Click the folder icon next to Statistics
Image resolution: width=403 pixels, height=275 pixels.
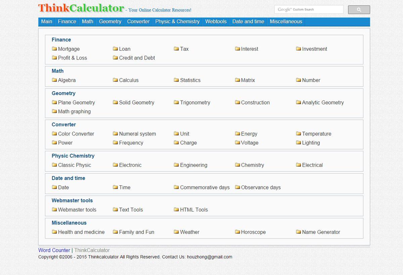point(176,80)
